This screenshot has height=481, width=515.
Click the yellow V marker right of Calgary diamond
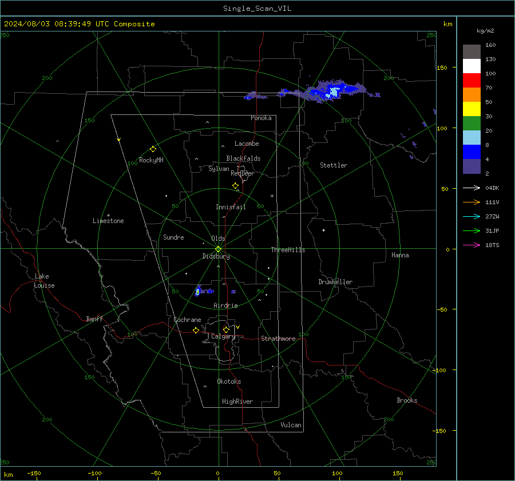pos(238,327)
